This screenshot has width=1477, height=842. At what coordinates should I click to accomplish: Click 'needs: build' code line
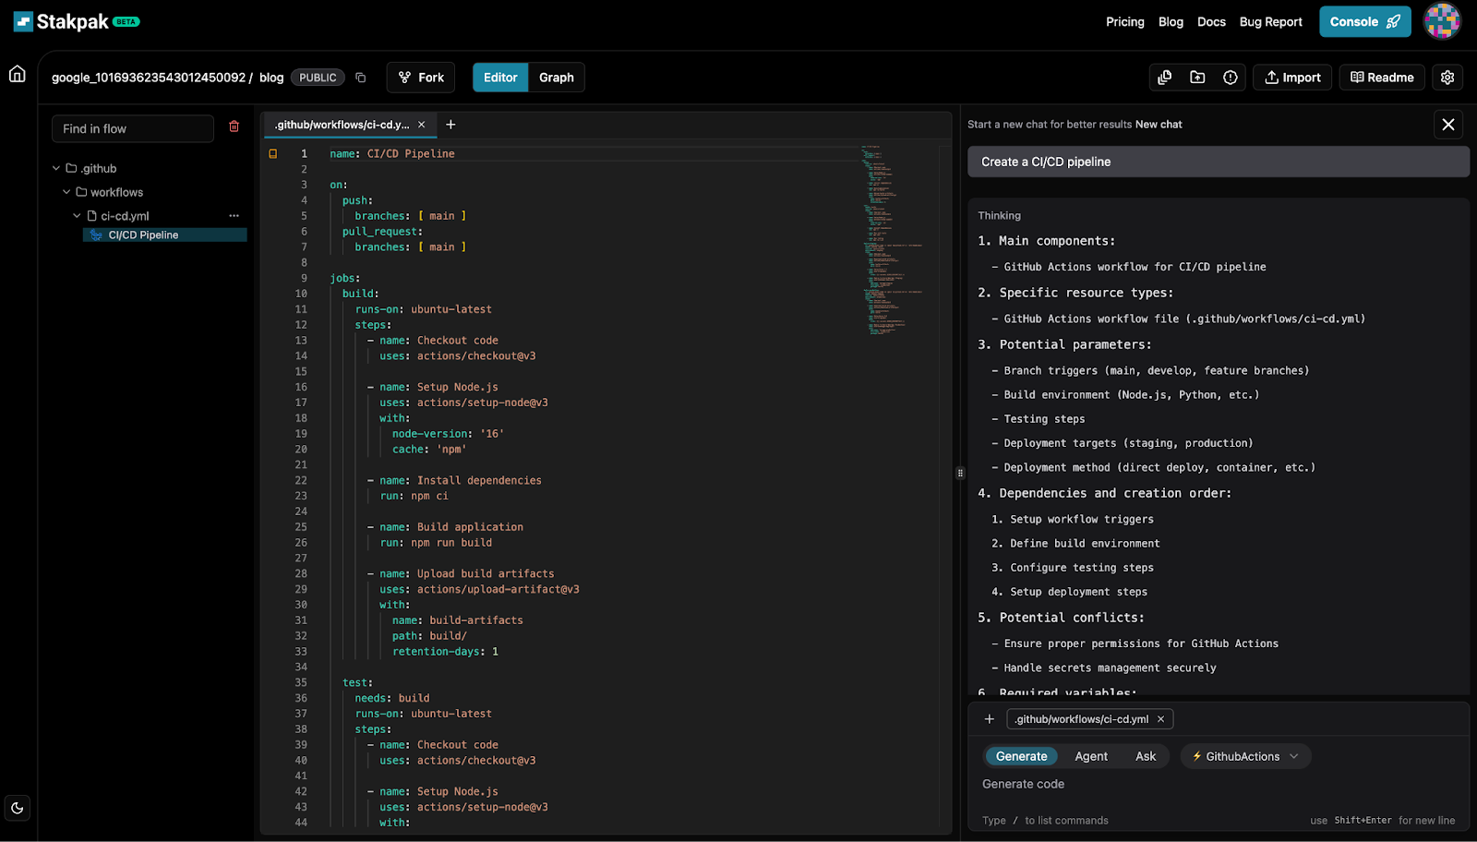392,698
